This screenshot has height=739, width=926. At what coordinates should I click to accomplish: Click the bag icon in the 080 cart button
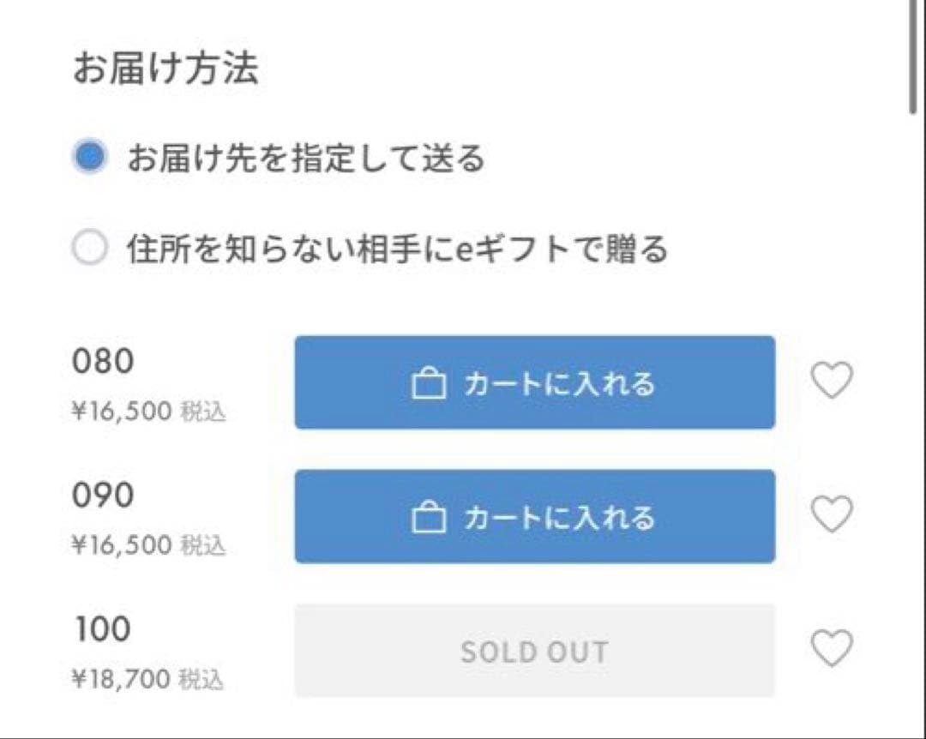[429, 383]
